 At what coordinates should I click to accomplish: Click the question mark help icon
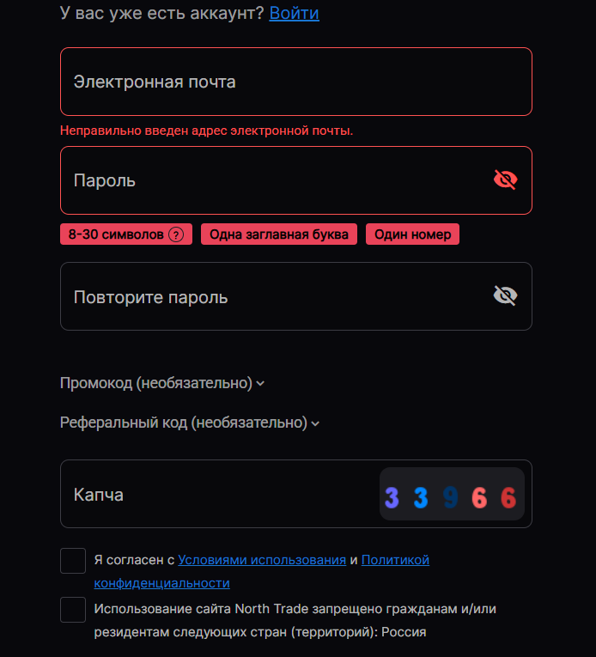pyautogui.click(x=176, y=234)
